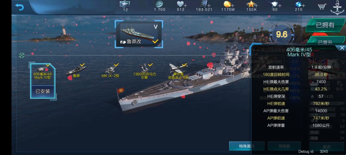Tap the blue gem showing 210

pos(298,4)
